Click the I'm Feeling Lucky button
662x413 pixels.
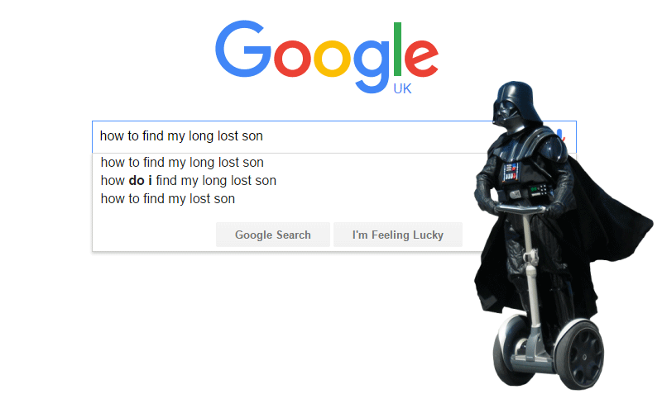398,235
